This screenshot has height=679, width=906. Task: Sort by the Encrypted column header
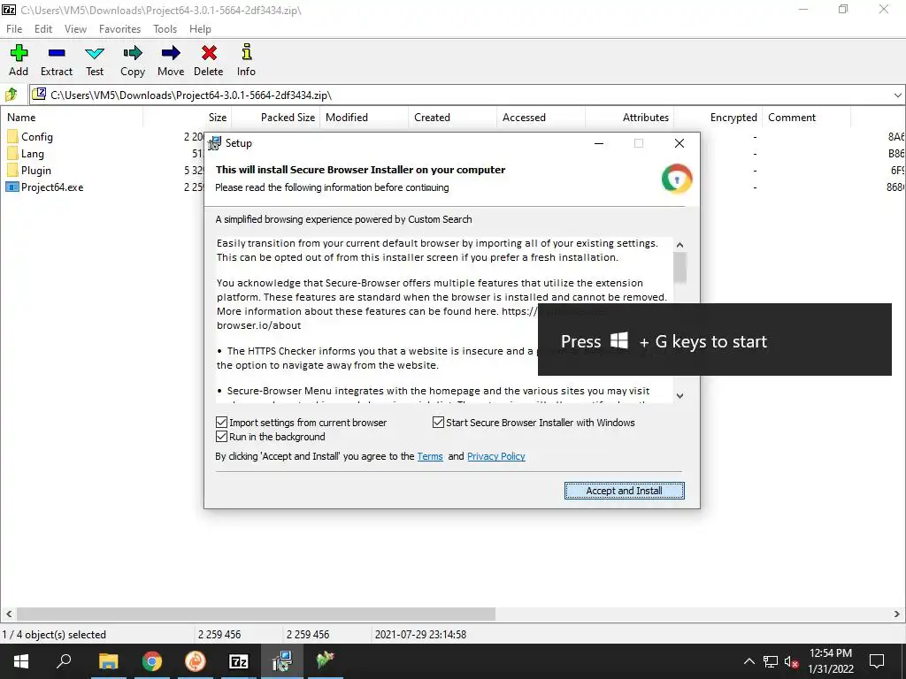click(x=718, y=118)
